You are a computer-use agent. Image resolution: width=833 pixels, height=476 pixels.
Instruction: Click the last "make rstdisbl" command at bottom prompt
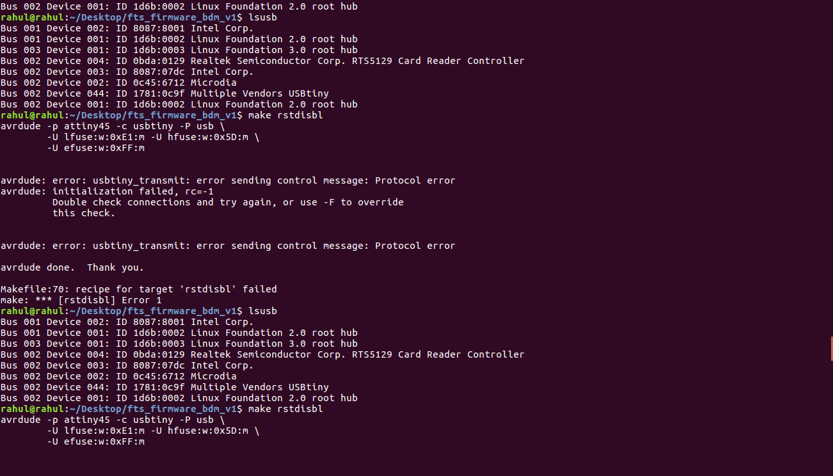286,409
